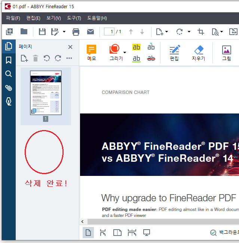The height and width of the screenshot is (243, 239).
Task: Open the Attachments paperclip panel
Action: (9, 88)
